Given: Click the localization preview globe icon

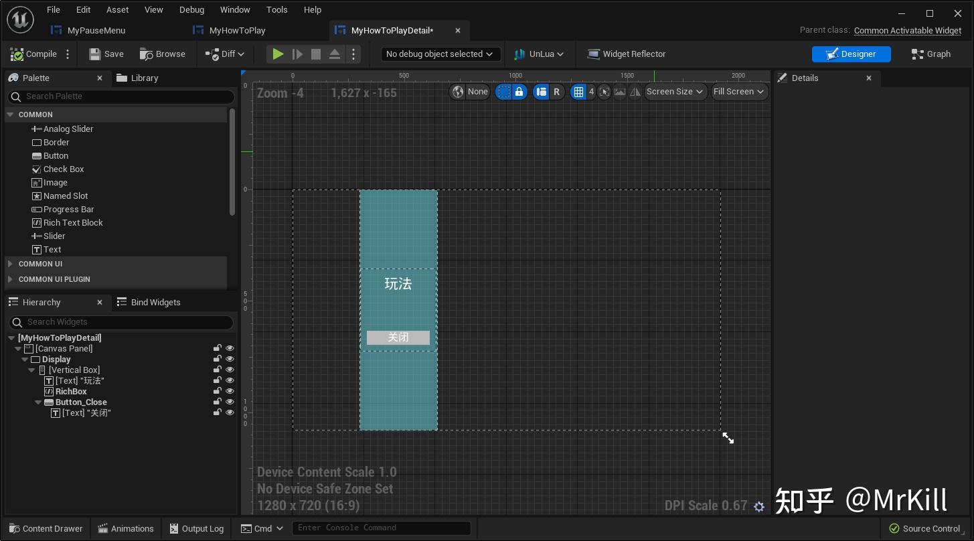Looking at the screenshot, I should tap(458, 92).
